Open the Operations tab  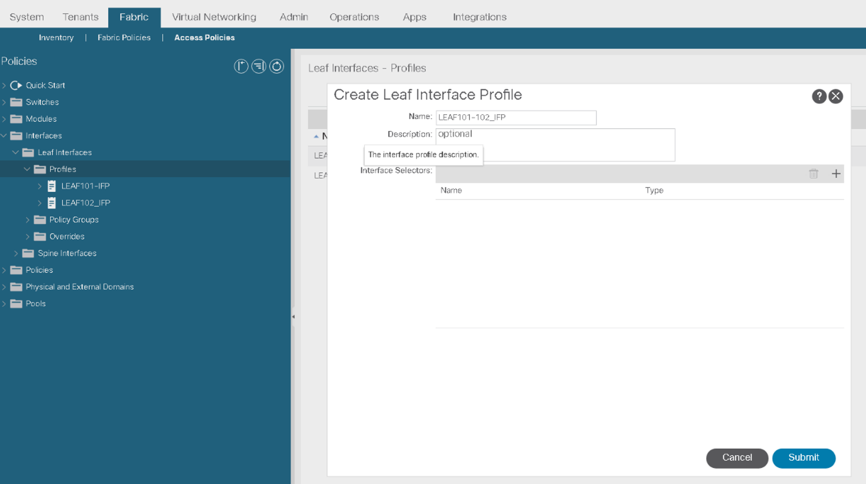pos(354,17)
